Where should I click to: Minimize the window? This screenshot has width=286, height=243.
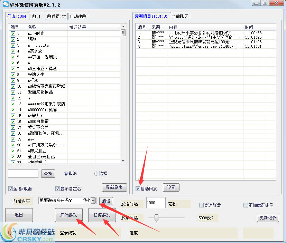256,3
